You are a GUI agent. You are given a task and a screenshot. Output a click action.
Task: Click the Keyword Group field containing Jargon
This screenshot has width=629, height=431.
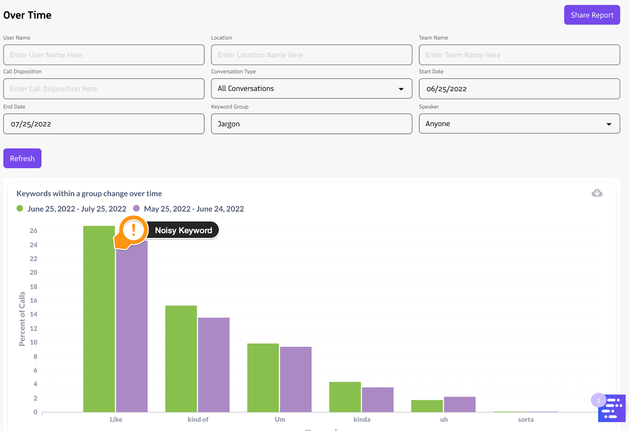(x=311, y=124)
